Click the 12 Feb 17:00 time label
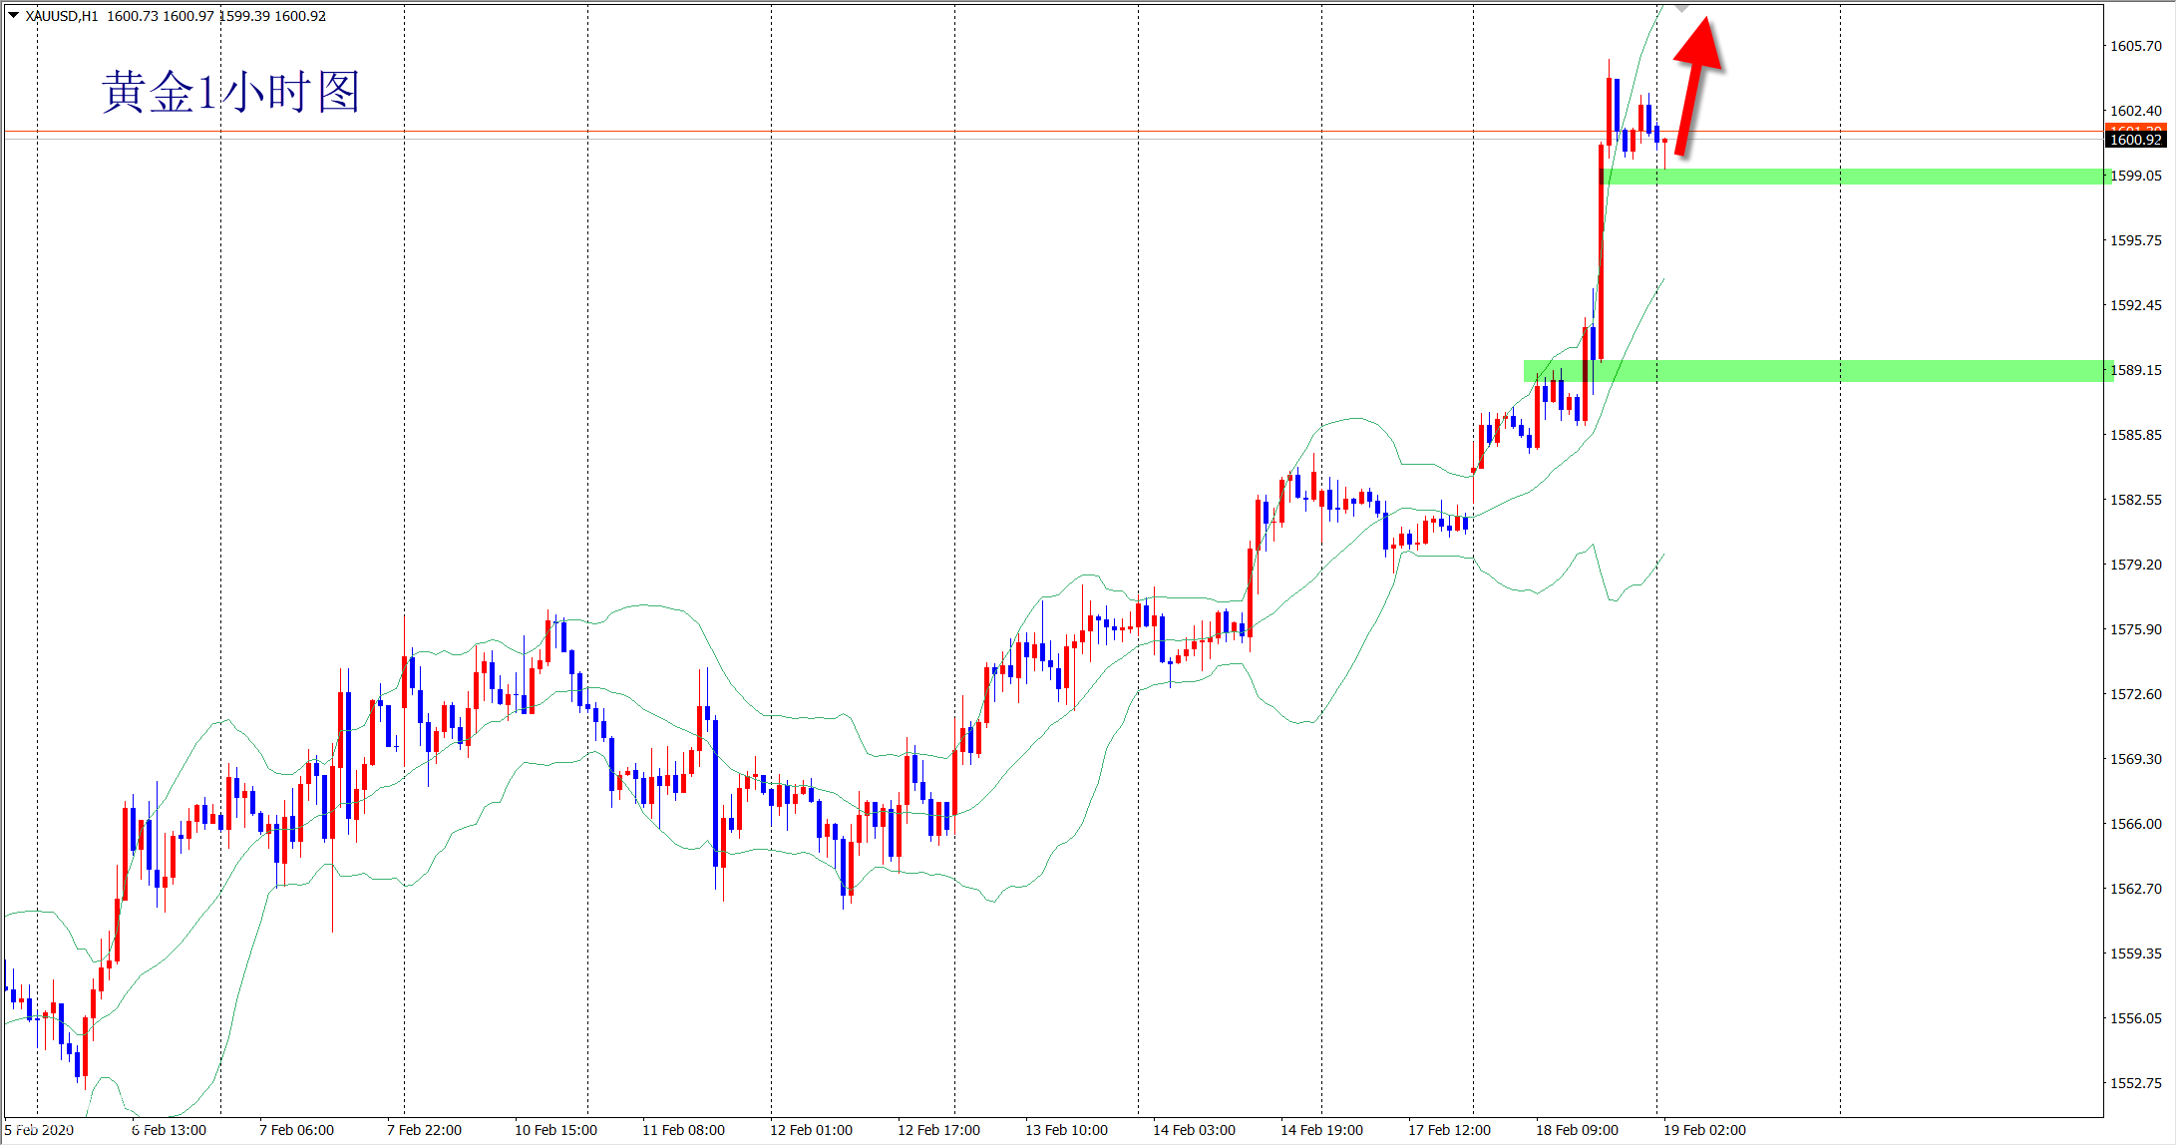2177x1146 pixels. point(938,1130)
